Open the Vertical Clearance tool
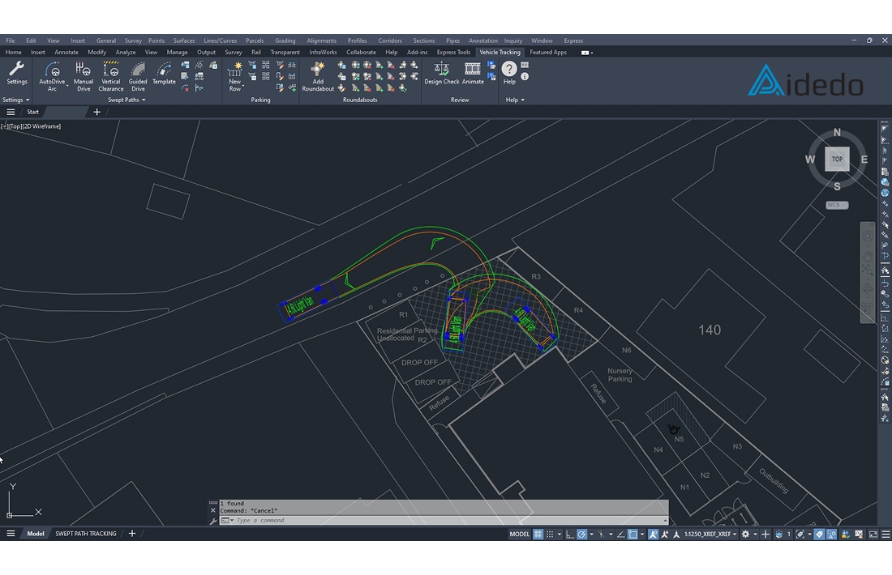 111,76
